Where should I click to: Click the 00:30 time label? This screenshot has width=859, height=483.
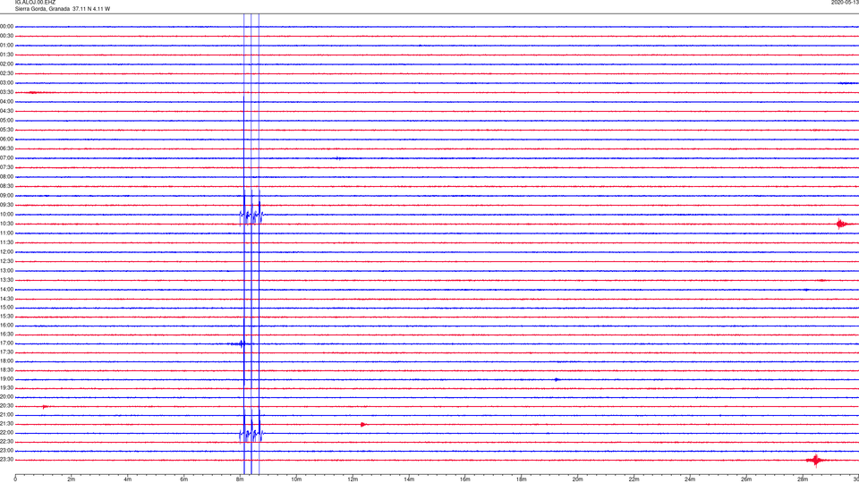point(6,36)
